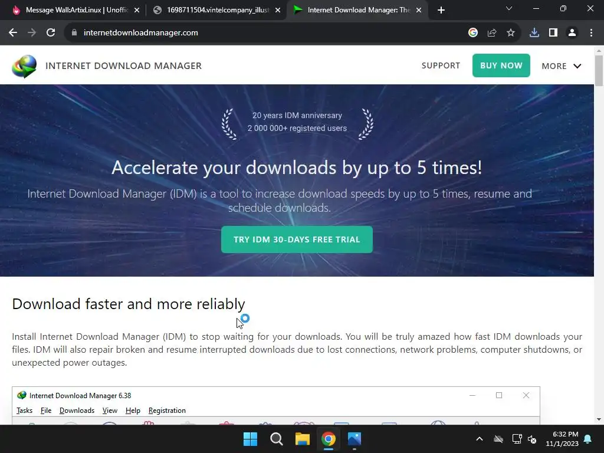This screenshot has width=604, height=453.
Task: Click 'Download faster and more reliably' heading
Action: point(128,304)
